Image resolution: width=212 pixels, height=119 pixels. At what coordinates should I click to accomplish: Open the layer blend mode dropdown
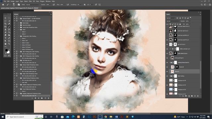coord(173,21)
